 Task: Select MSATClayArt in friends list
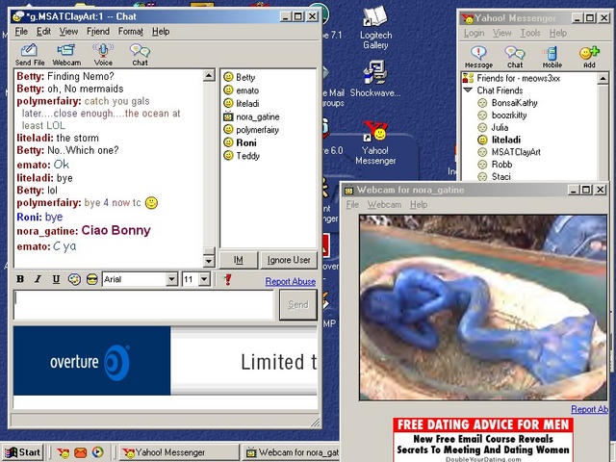coord(516,152)
